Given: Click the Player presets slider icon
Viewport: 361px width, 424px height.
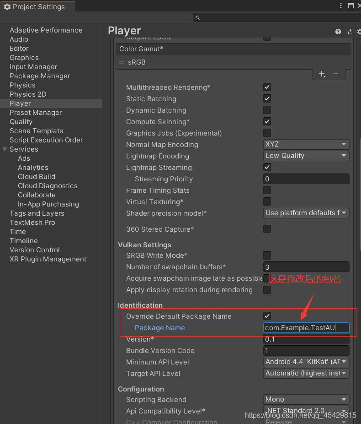Looking at the screenshot, I should (349, 32).
